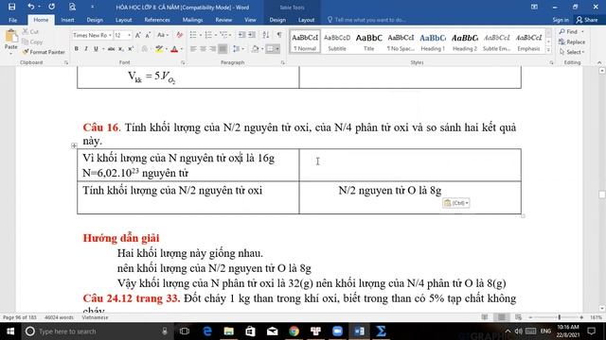The height and width of the screenshot is (340, 606).
Task: Open Paste Options (Ctrl) dropdown in table
Action: click(x=456, y=203)
